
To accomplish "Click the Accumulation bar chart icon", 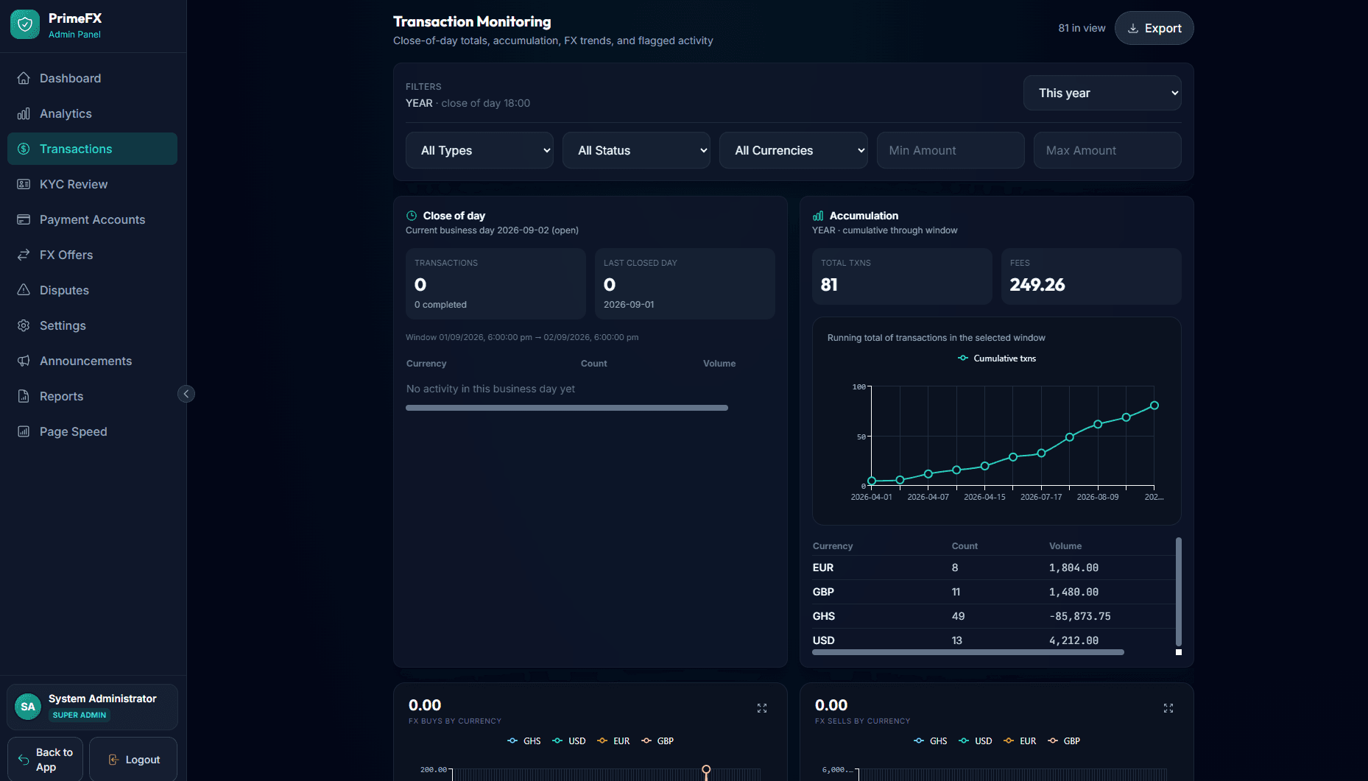I will pos(818,216).
